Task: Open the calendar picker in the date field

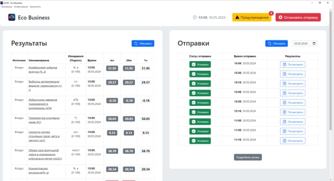Action: [314, 43]
